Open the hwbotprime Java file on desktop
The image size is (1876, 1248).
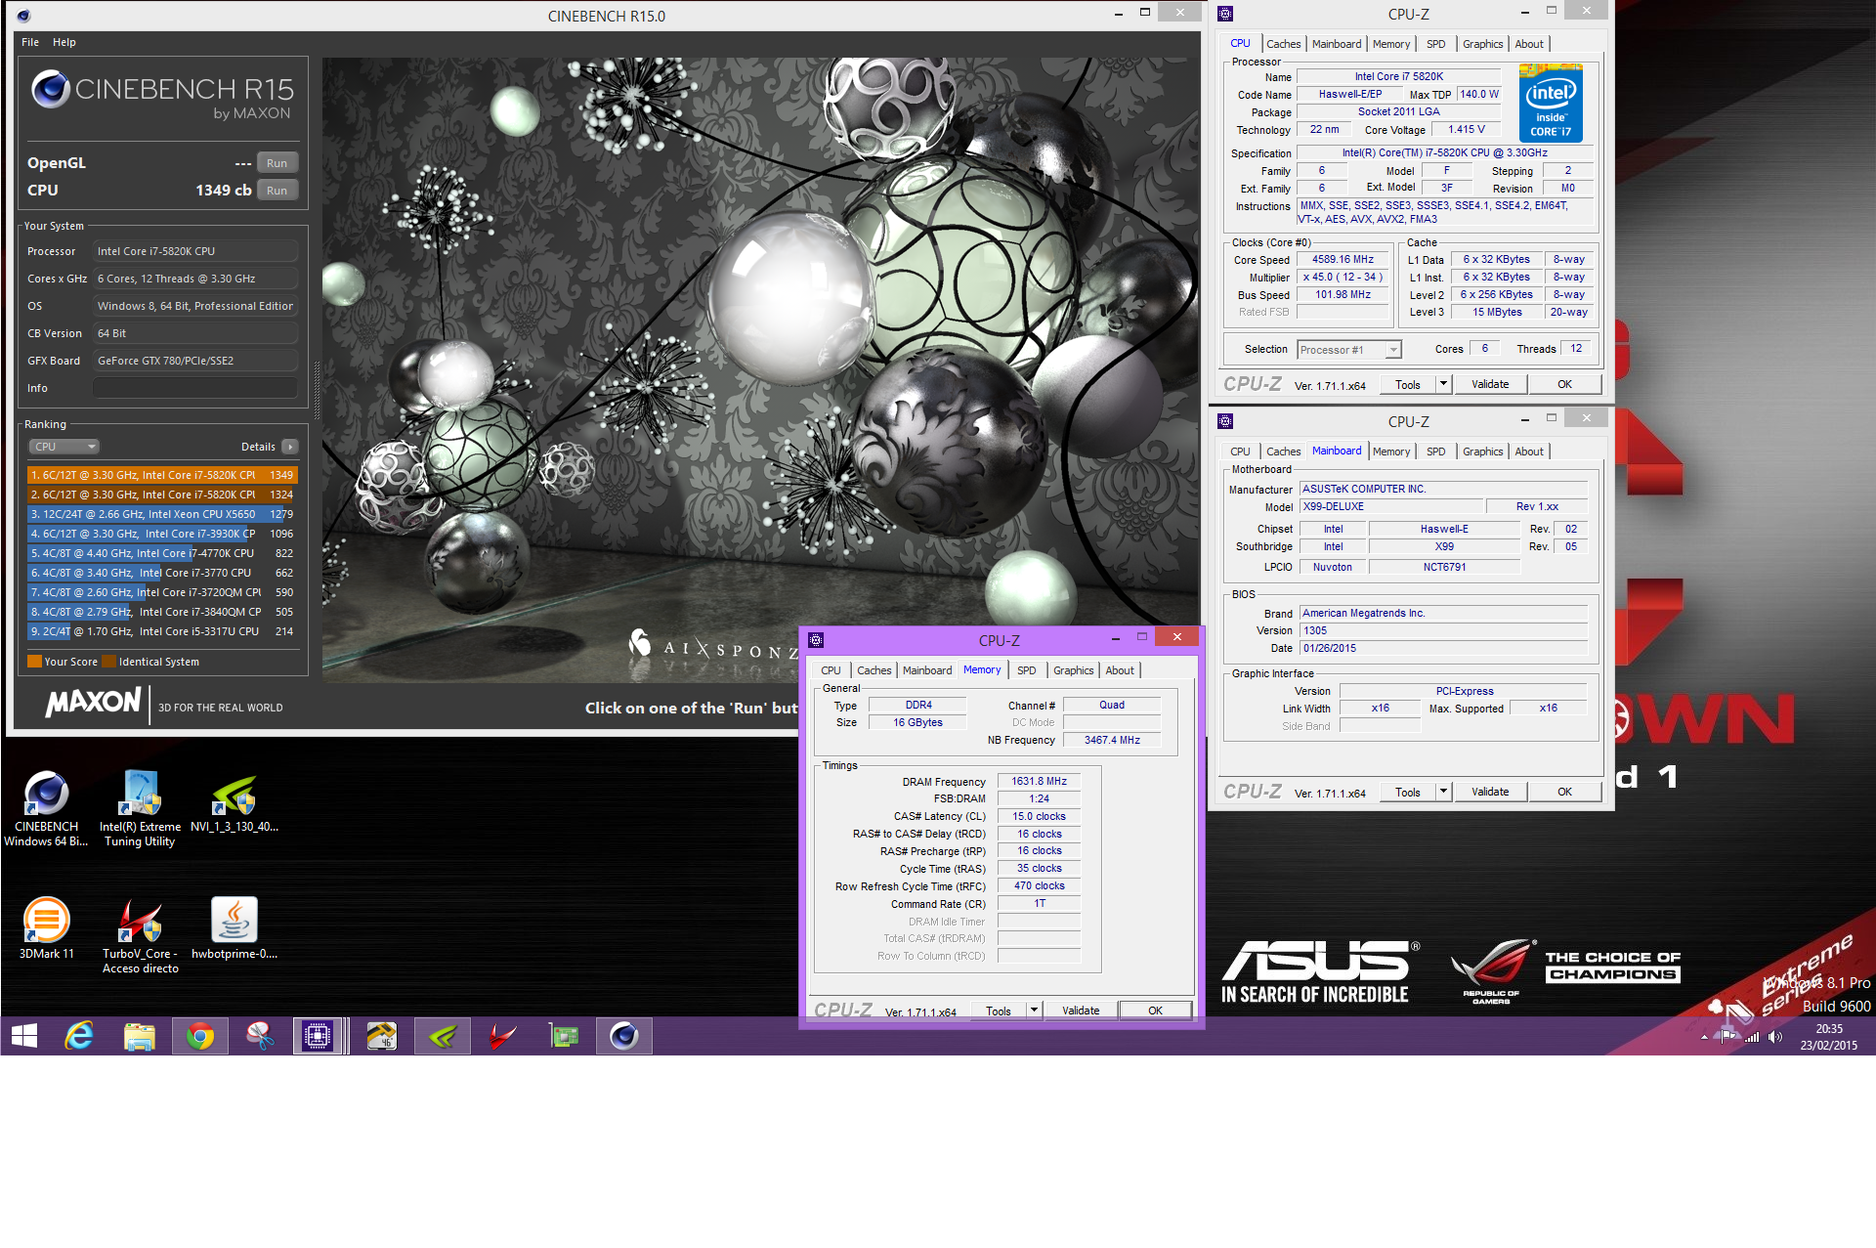pos(234,928)
